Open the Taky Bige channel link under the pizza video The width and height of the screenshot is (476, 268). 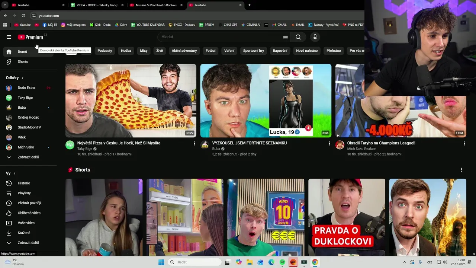pyautogui.click(x=85, y=149)
